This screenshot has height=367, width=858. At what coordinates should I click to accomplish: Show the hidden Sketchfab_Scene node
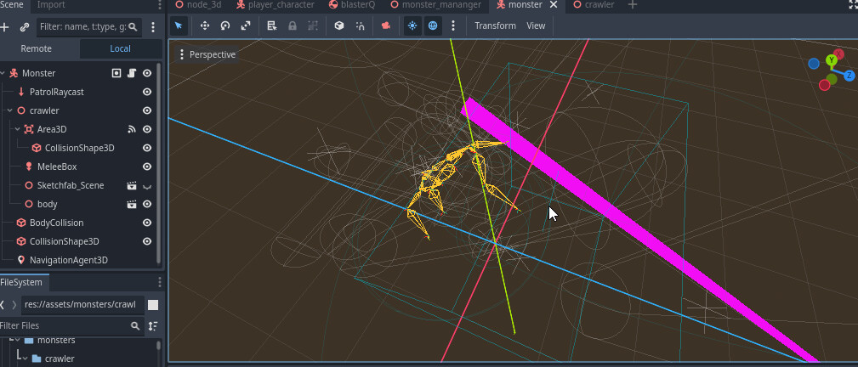[147, 185]
